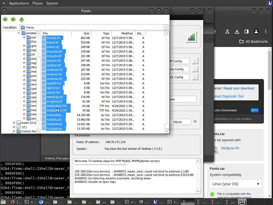The image size is (273, 205).
Task: Click the green Forward arrow in Fonts window
Action: click(x=13, y=19)
